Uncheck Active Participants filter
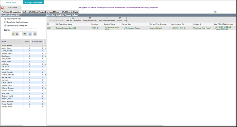This screenshot has height=127, width=237. coord(6,19)
